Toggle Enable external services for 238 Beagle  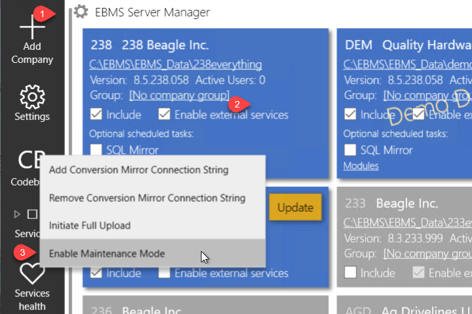164,115
